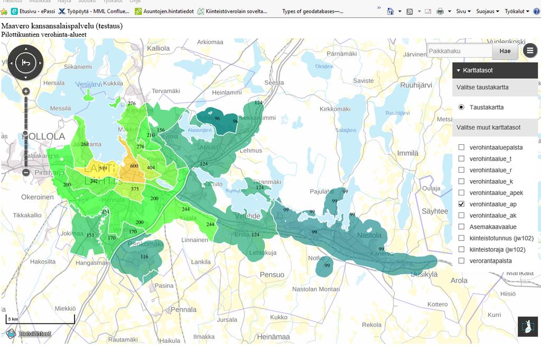Open the Suojaus dropdown menu
Image resolution: width=541 pixels, height=345 pixels.
(488, 12)
